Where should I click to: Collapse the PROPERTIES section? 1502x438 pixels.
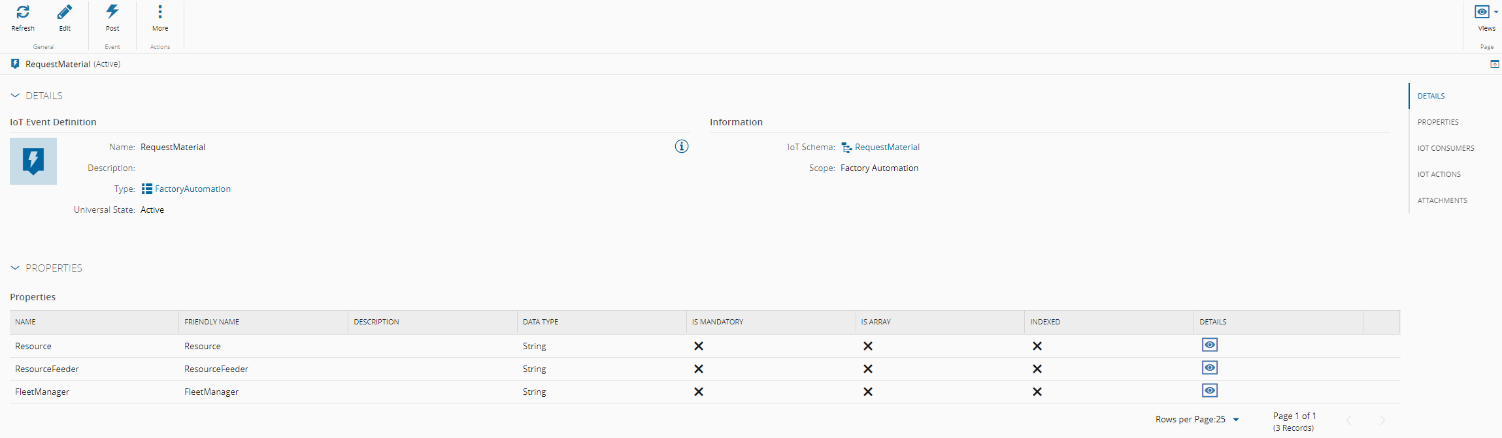click(x=15, y=268)
